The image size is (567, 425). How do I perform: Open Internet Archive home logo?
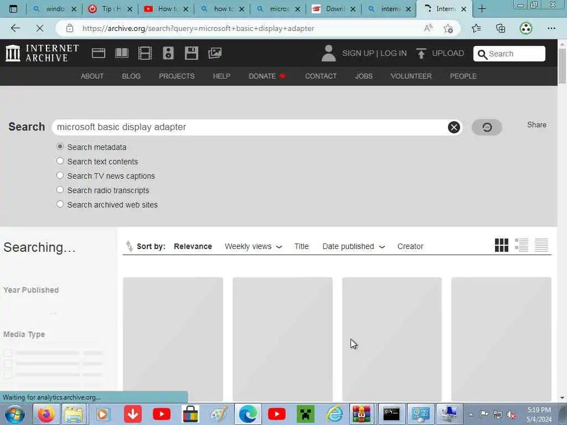[x=42, y=53]
